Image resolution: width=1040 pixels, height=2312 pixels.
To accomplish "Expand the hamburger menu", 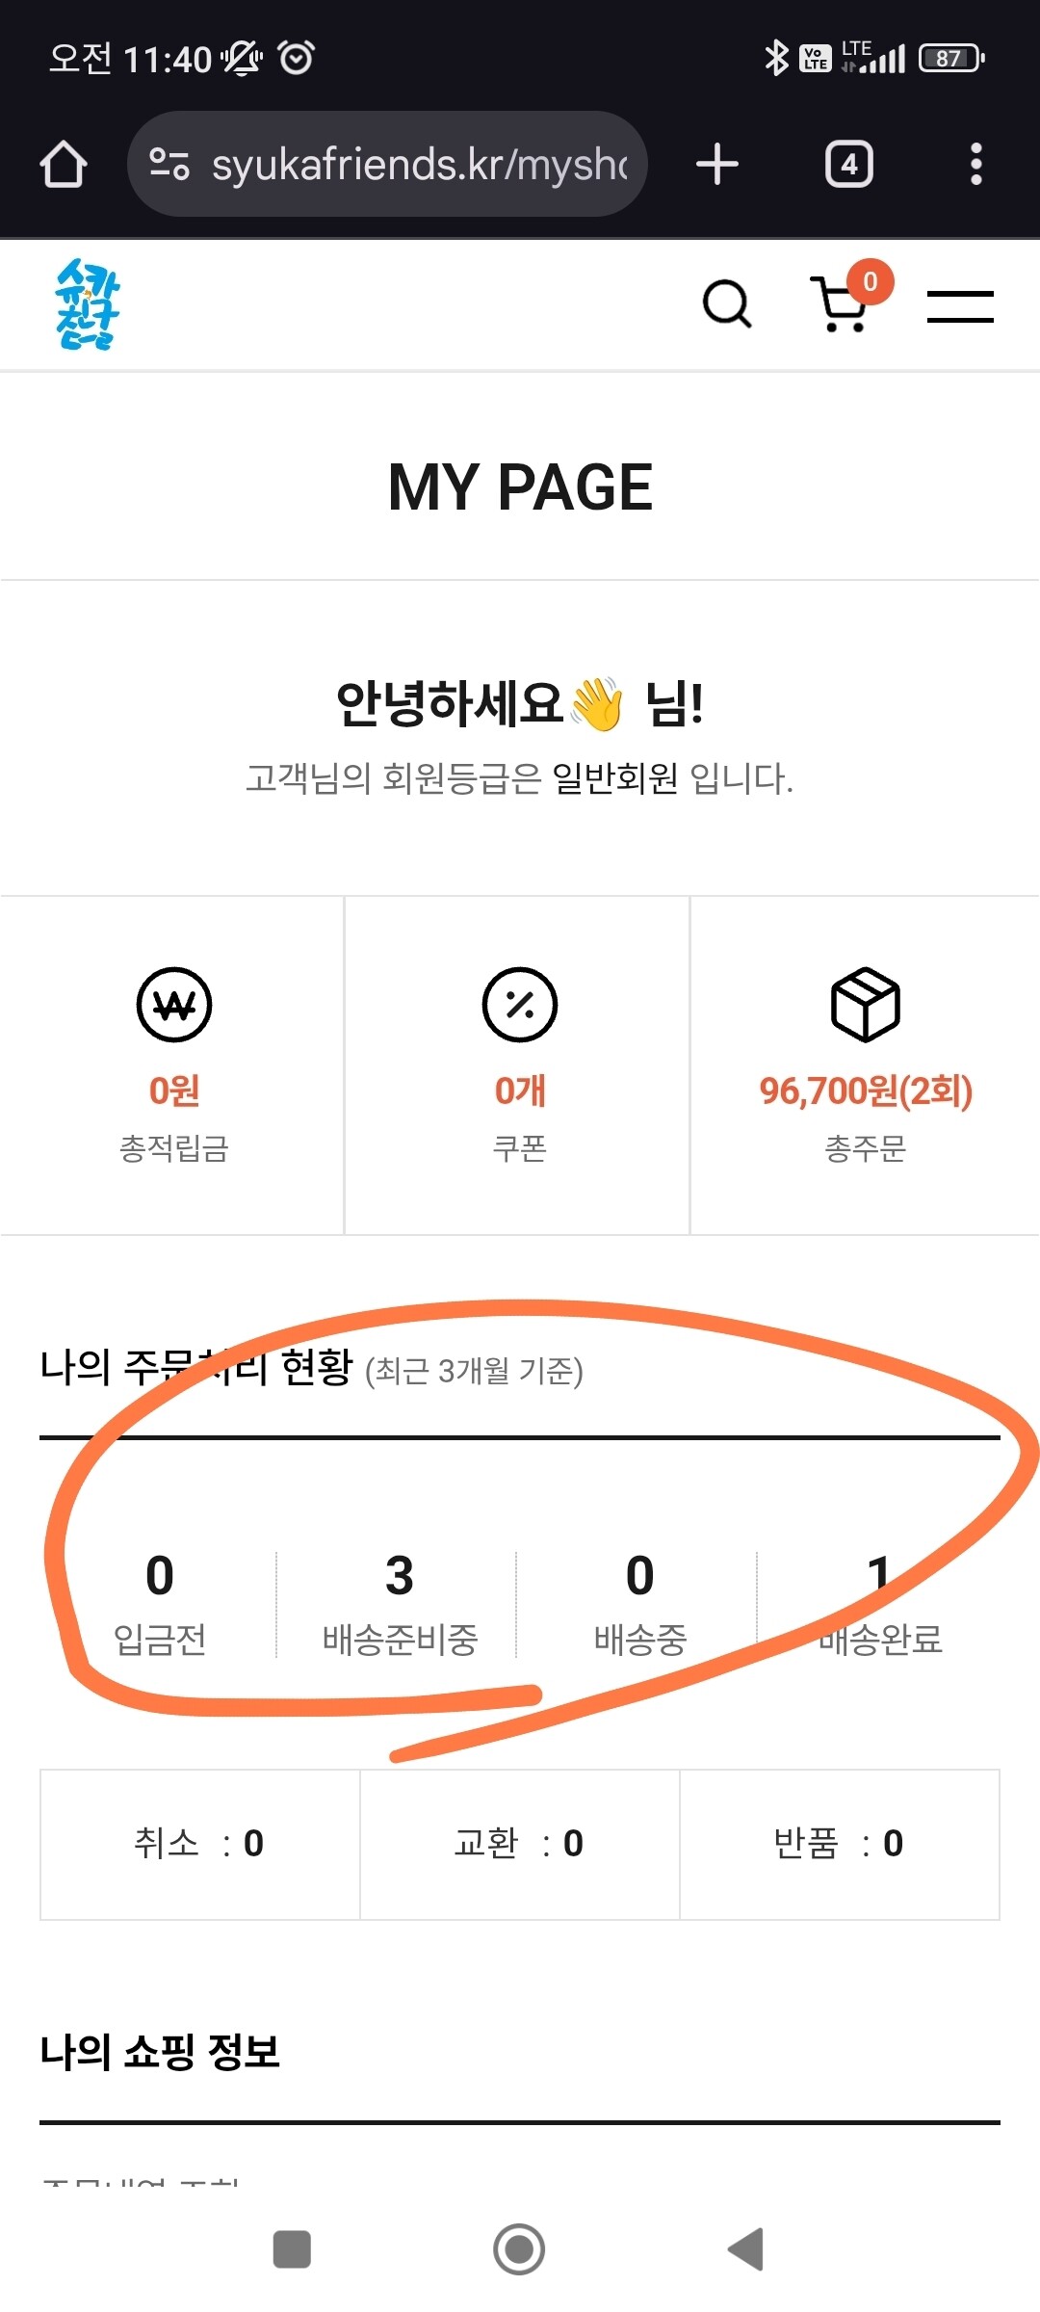I will click(960, 306).
